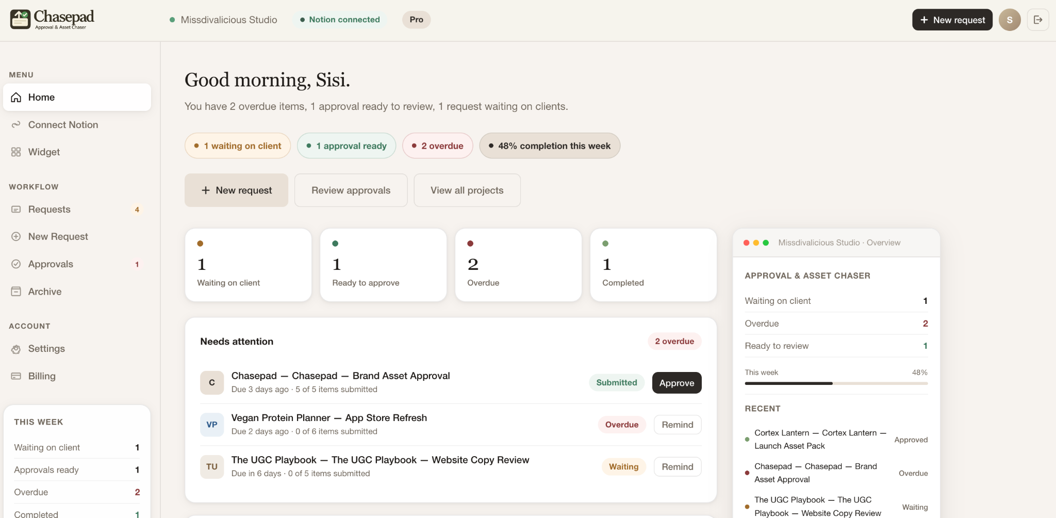The image size is (1056, 518).
Task: Click the VP avatar for Vegan Protein Planner
Action: coord(212,425)
